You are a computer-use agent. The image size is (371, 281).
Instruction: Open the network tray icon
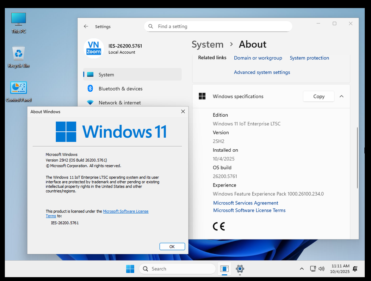tap(313, 269)
